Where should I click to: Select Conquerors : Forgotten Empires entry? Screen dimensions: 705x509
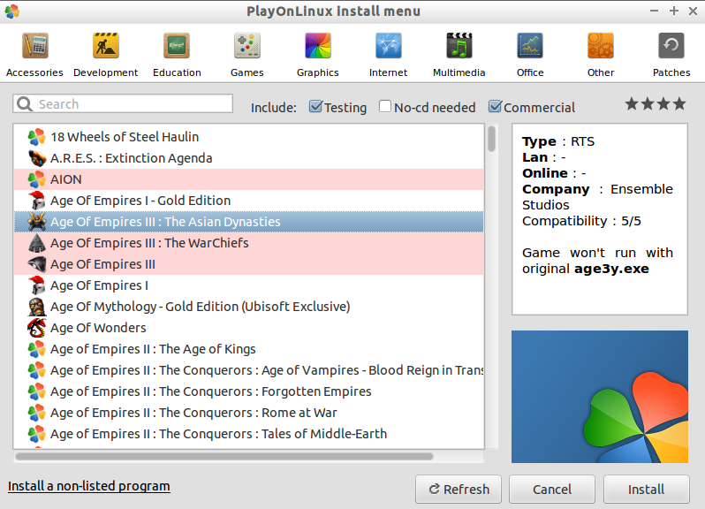pyautogui.click(x=248, y=391)
